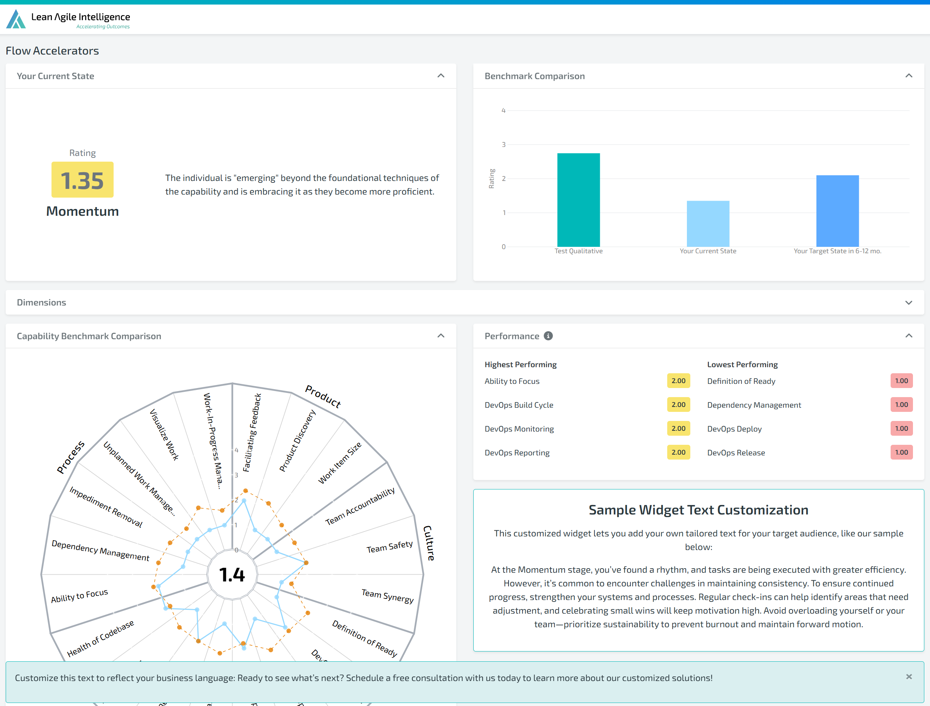Click the Your Target State bar
The width and height of the screenshot is (930, 706).
click(x=838, y=211)
